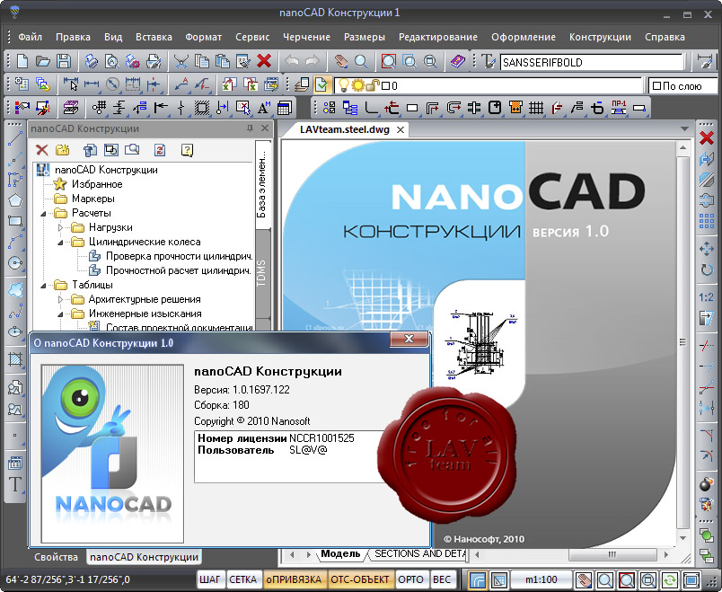Image resolution: width=722 pixels, height=592 pixels.
Task: Remove item with panel red X icon
Action: tap(42, 150)
